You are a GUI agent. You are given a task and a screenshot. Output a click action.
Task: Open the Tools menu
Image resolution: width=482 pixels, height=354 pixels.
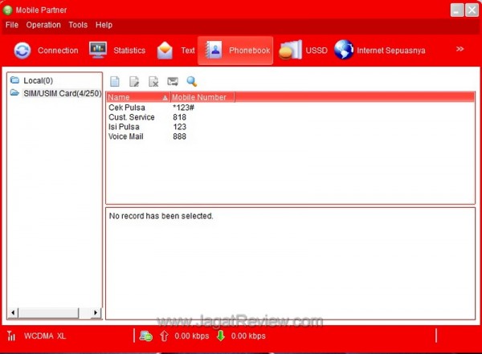[78, 25]
